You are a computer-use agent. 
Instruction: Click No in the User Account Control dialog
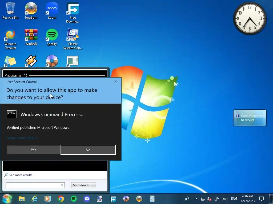click(x=88, y=150)
